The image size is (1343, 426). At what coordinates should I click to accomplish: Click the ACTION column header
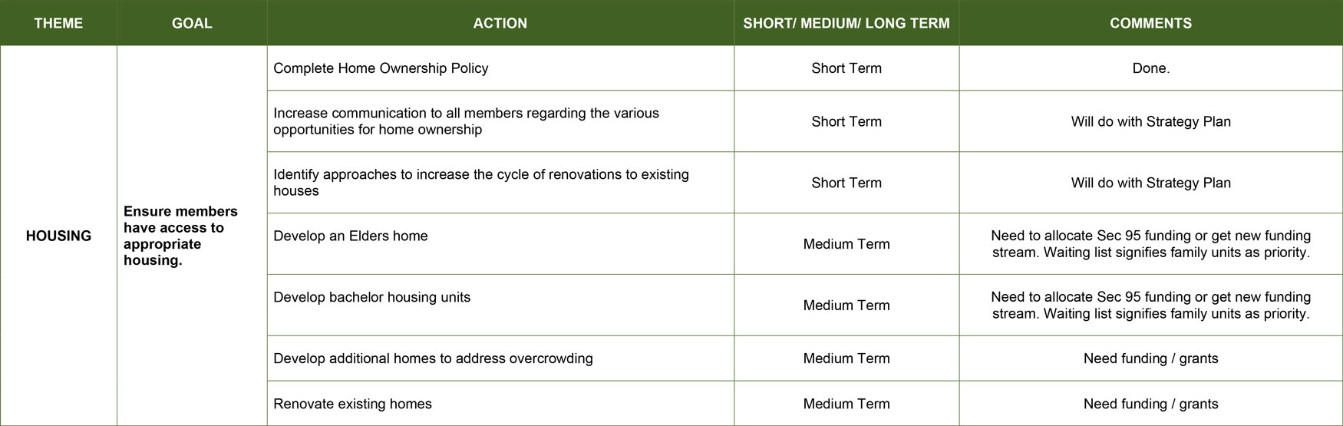click(x=500, y=23)
